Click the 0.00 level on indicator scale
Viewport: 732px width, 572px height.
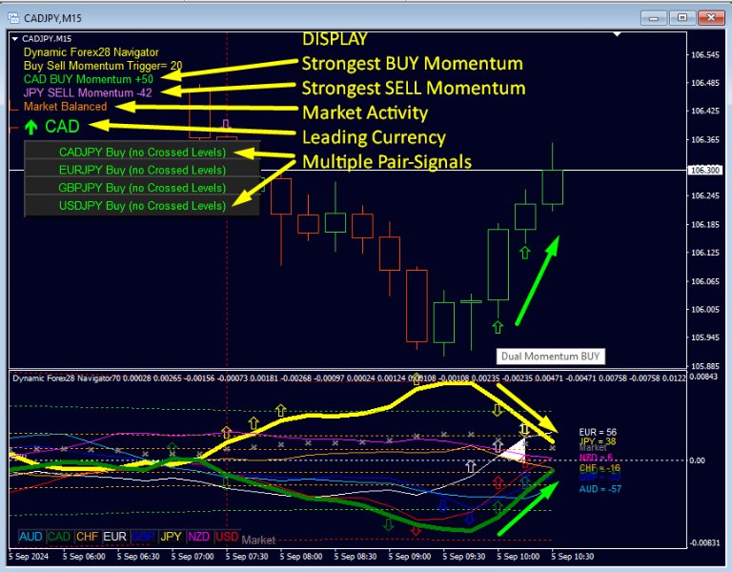697,460
